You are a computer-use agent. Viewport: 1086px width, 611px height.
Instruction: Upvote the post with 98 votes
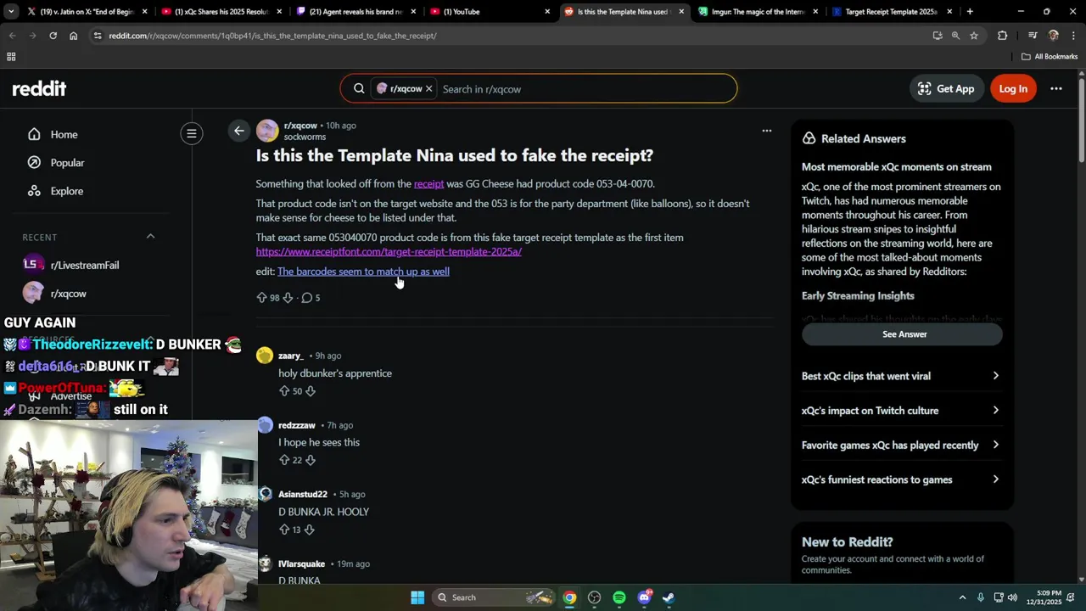coord(261,298)
